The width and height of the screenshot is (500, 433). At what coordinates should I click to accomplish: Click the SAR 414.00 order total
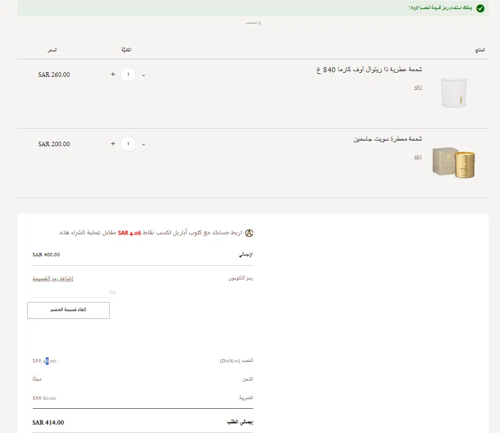click(48, 422)
